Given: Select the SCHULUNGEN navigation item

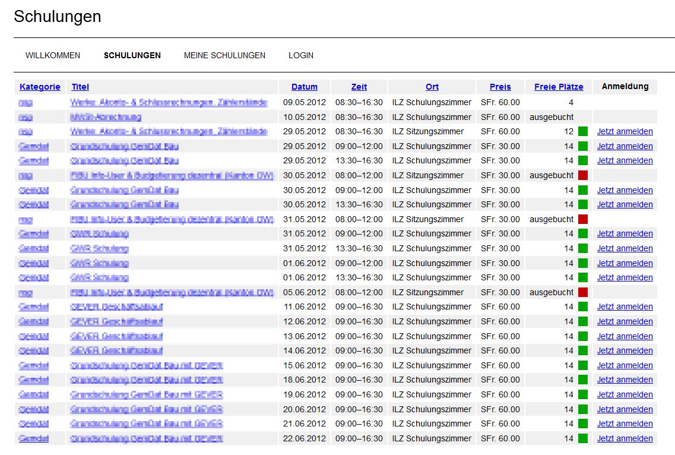Looking at the screenshot, I should click(x=132, y=55).
